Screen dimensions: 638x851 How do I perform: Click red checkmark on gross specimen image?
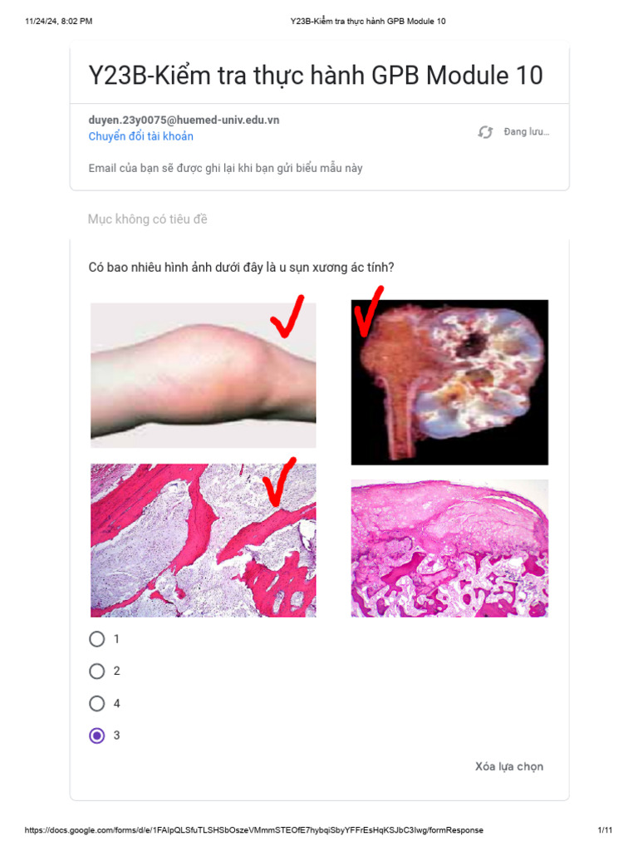point(368,311)
